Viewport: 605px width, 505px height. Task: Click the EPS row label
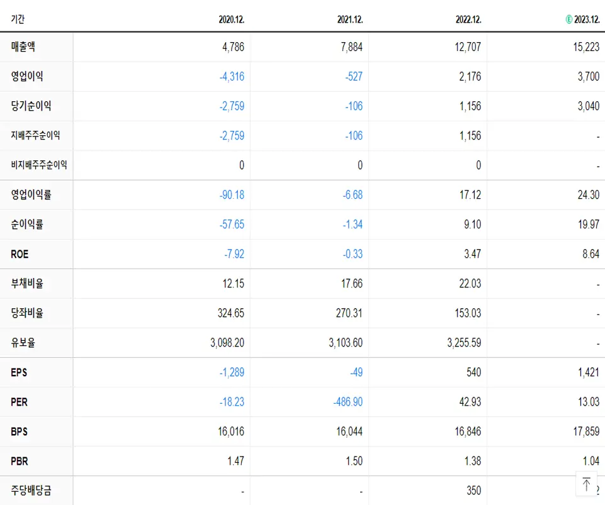click(x=19, y=372)
